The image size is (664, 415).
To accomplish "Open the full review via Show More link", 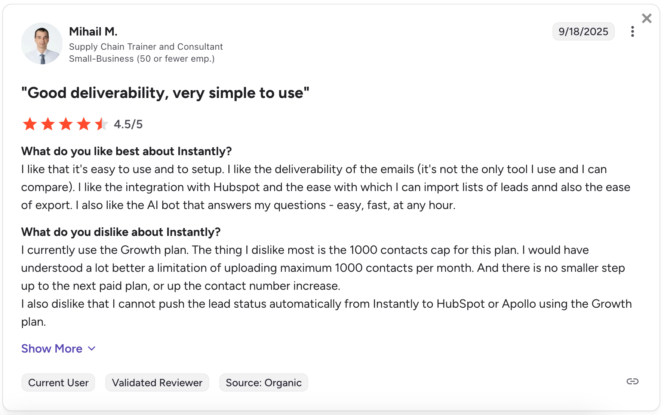I will pos(52,348).
